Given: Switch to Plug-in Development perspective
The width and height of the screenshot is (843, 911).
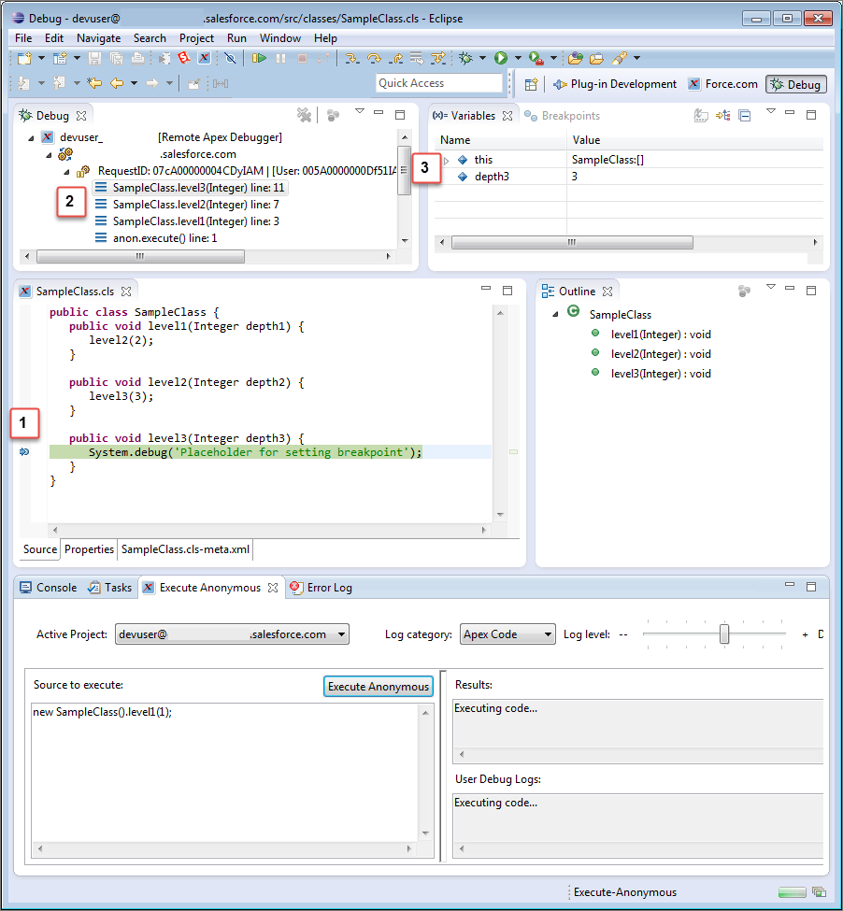Looking at the screenshot, I should click(x=615, y=84).
